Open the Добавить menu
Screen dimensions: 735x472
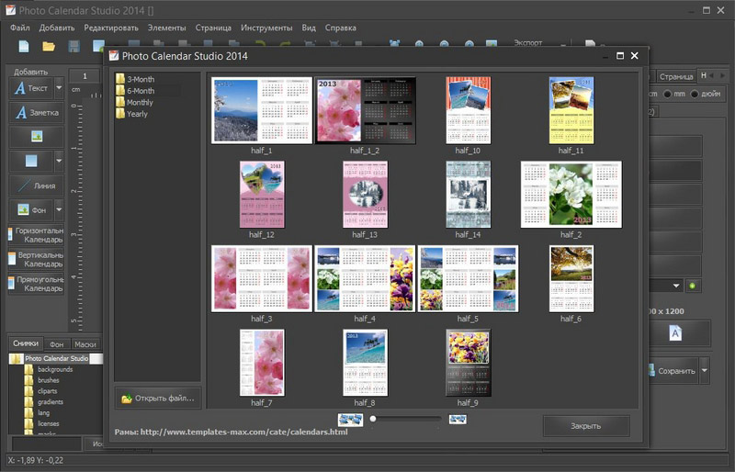[57, 28]
